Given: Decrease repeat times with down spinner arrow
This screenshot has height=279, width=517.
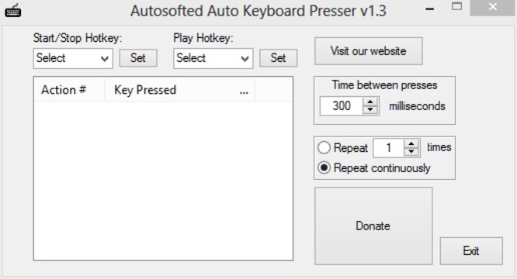Looking at the screenshot, I should tap(411, 152).
